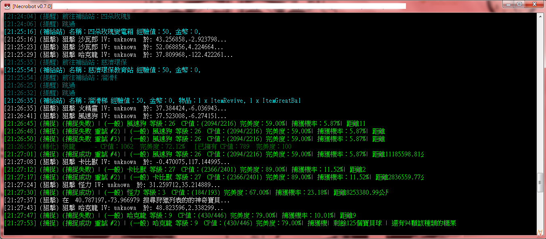Click the scrollbar up arrow of the console
The height and width of the screenshot is (239, 546).
click(x=540, y=16)
